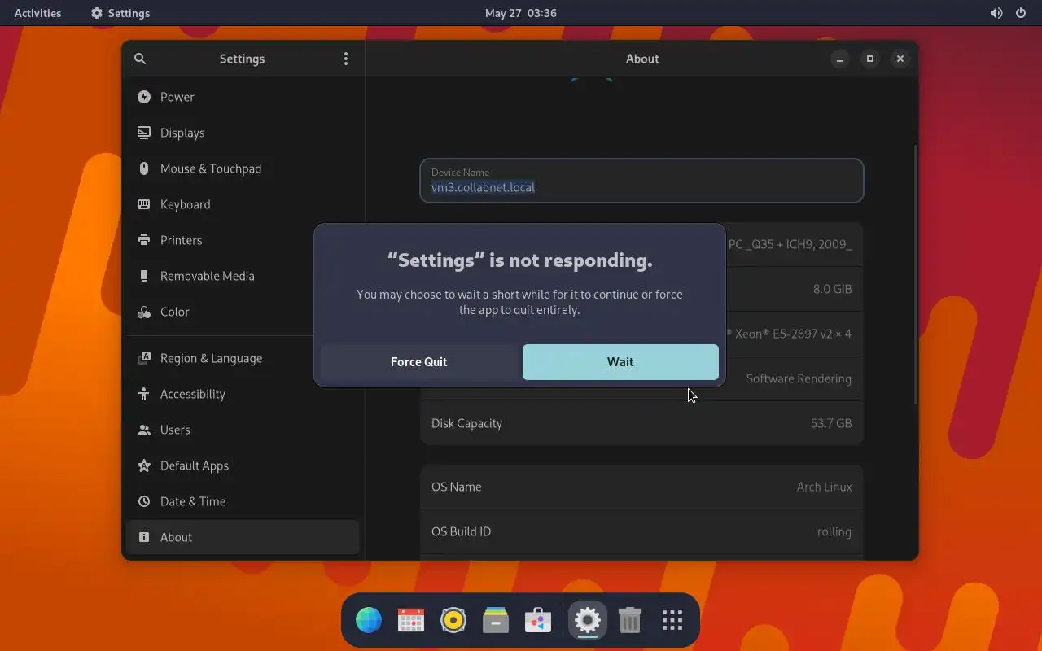Open the web browser from the dock
Viewport: 1042px width, 651px height.
tap(369, 621)
